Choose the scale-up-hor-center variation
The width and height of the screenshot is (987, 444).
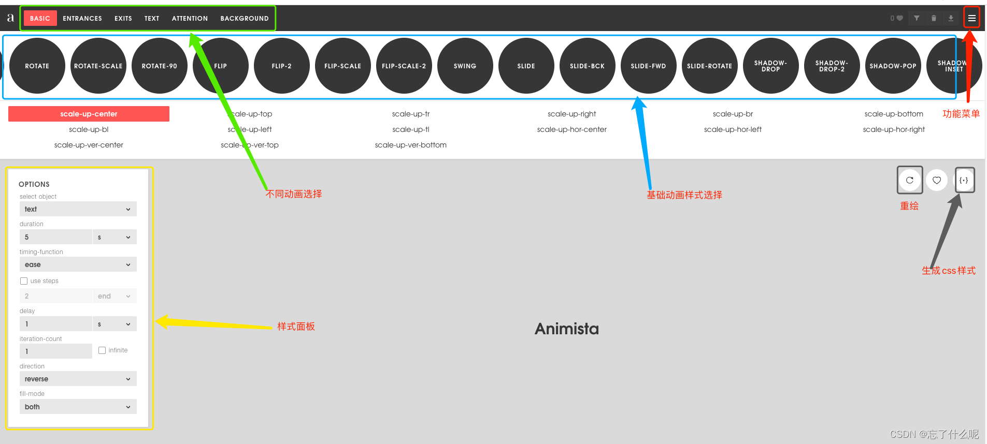tap(572, 129)
